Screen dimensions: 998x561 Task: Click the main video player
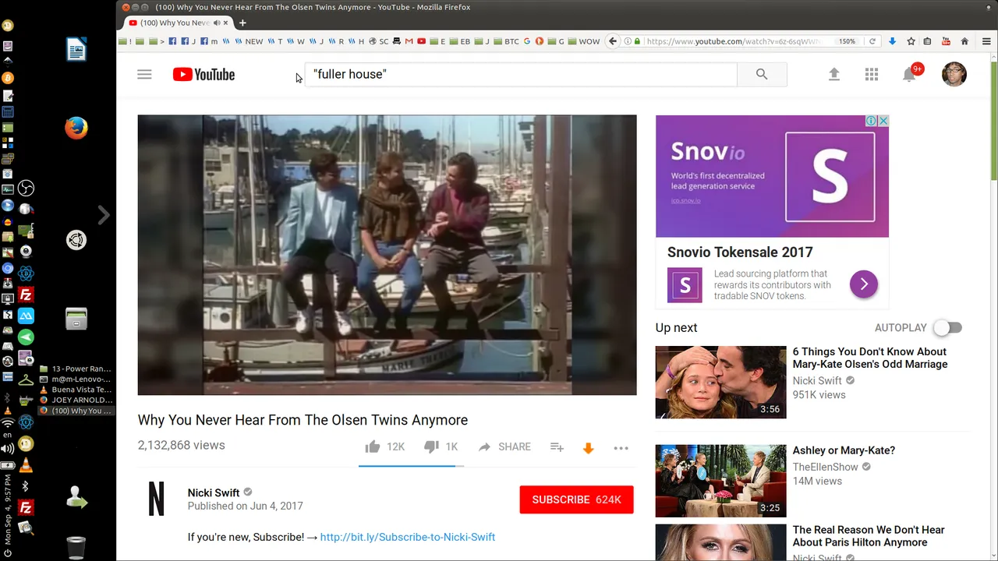387,255
